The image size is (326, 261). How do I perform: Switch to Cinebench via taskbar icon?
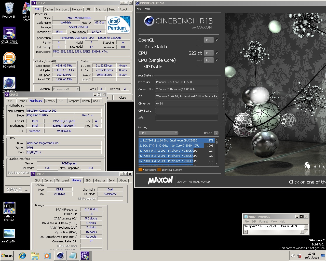coord(60,256)
